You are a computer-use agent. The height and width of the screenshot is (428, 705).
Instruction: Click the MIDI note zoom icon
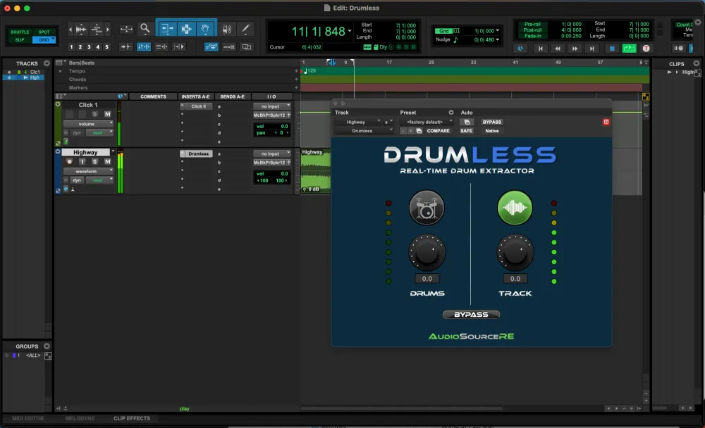point(97,29)
